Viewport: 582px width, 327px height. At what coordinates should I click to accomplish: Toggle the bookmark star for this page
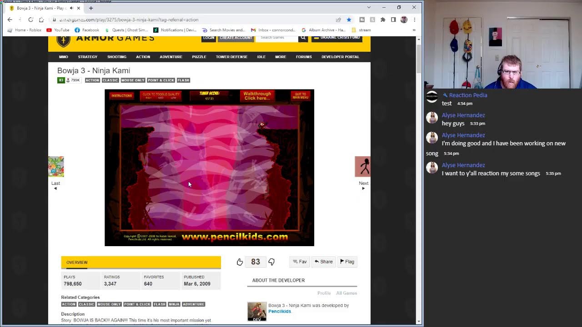349,20
